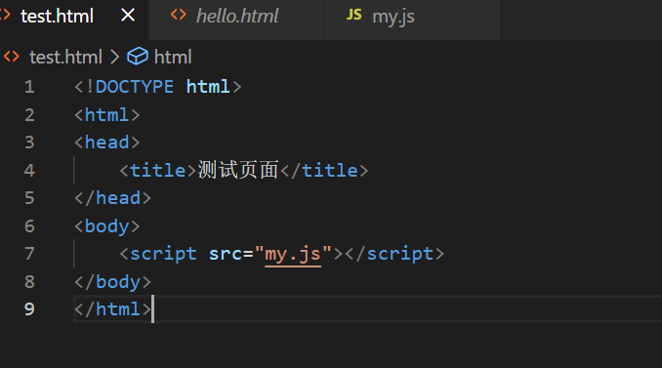This screenshot has height=368, width=662.
Task: Click the HTML icon on test.html tab
Action: [5, 16]
